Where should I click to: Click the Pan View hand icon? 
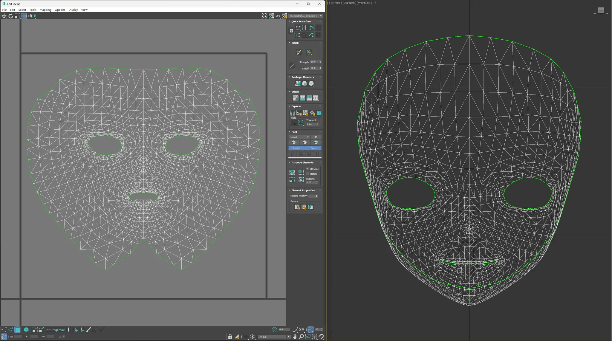pyautogui.click(x=295, y=337)
